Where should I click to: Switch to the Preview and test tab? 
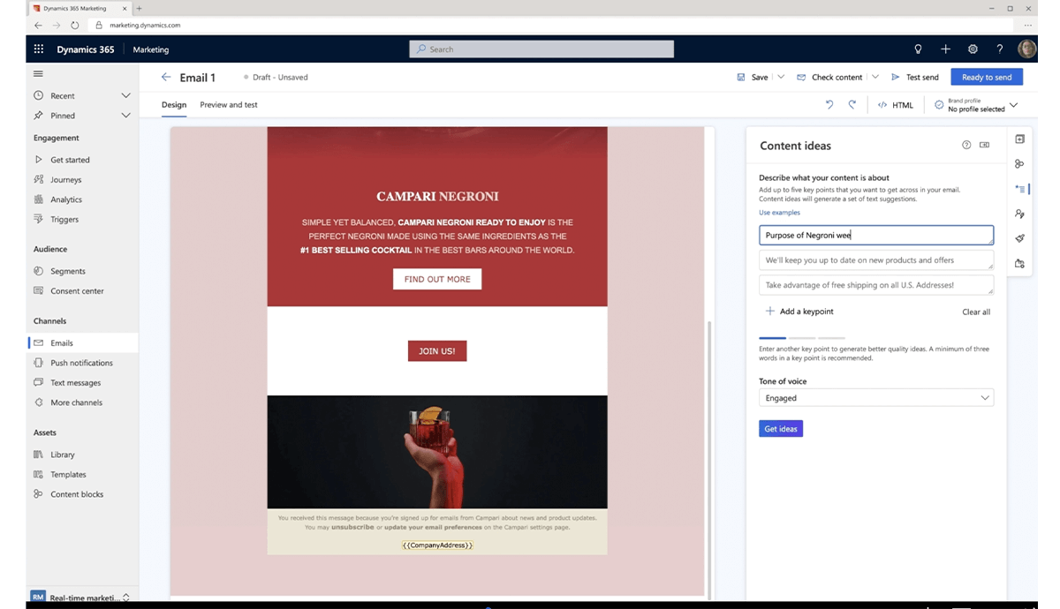point(229,104)
